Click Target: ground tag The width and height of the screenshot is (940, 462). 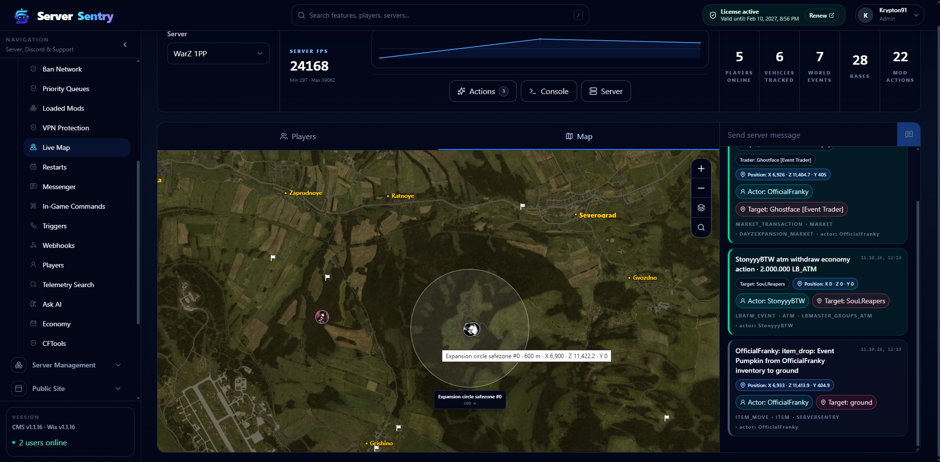tap(846, 402)
